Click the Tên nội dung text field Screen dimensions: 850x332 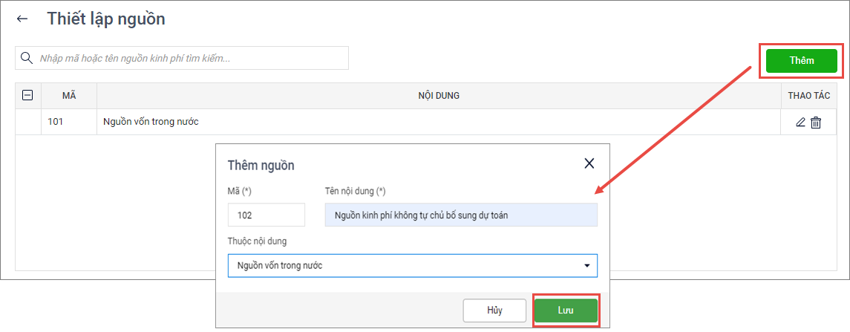point(460,215)
